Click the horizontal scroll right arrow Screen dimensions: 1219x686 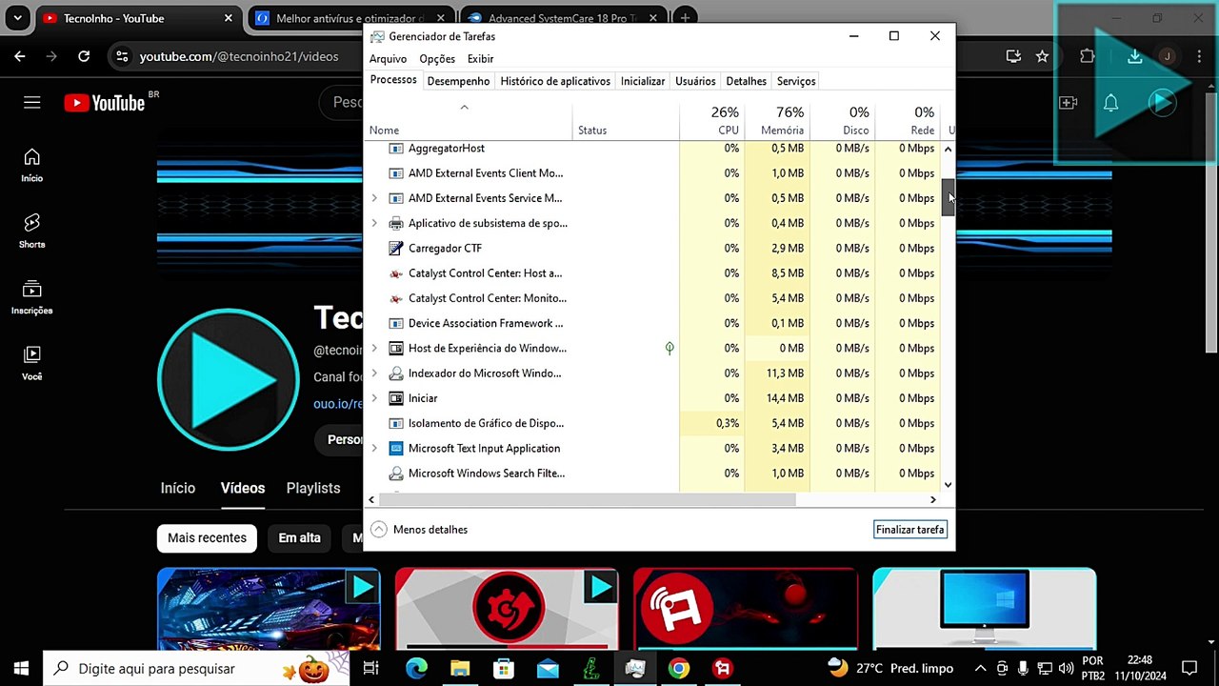tap(933, 499)
